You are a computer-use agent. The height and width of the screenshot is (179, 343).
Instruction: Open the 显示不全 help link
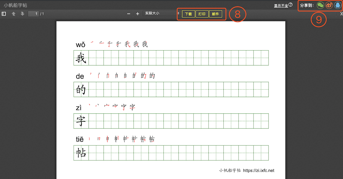coord(281,5)
